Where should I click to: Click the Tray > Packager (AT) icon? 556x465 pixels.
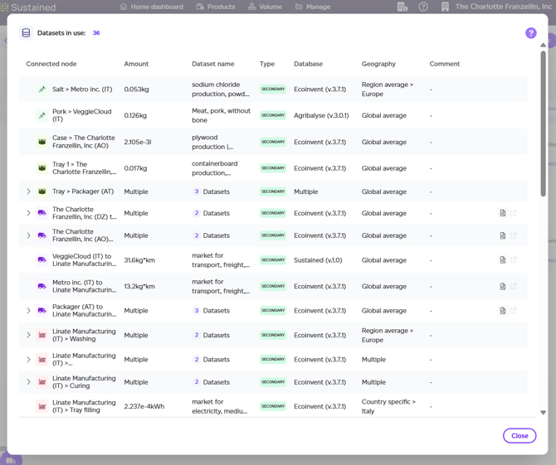pyautogui.click(x=41, y=191)
